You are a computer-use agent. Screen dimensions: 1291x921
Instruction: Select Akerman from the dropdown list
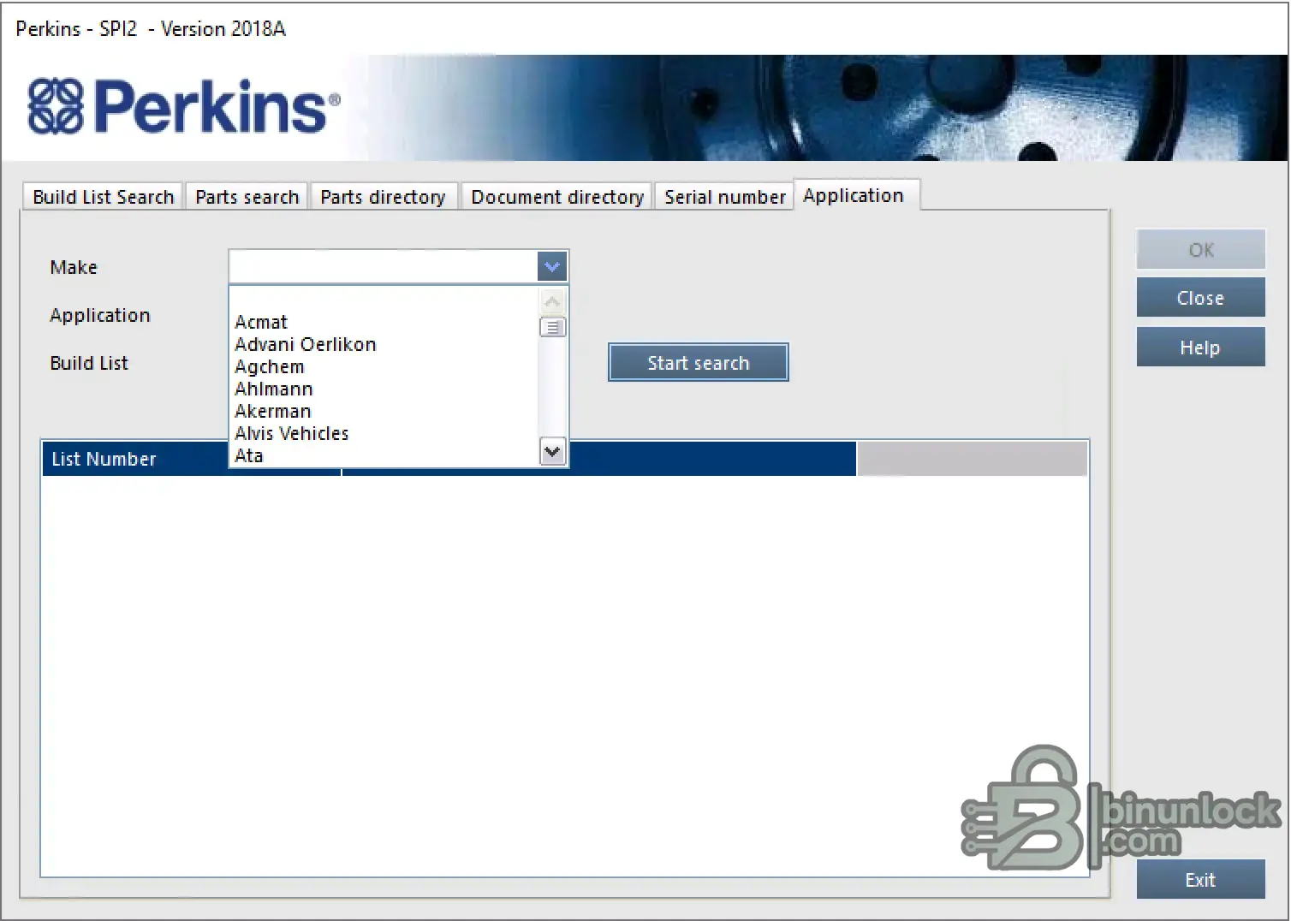tap(385, 411)
